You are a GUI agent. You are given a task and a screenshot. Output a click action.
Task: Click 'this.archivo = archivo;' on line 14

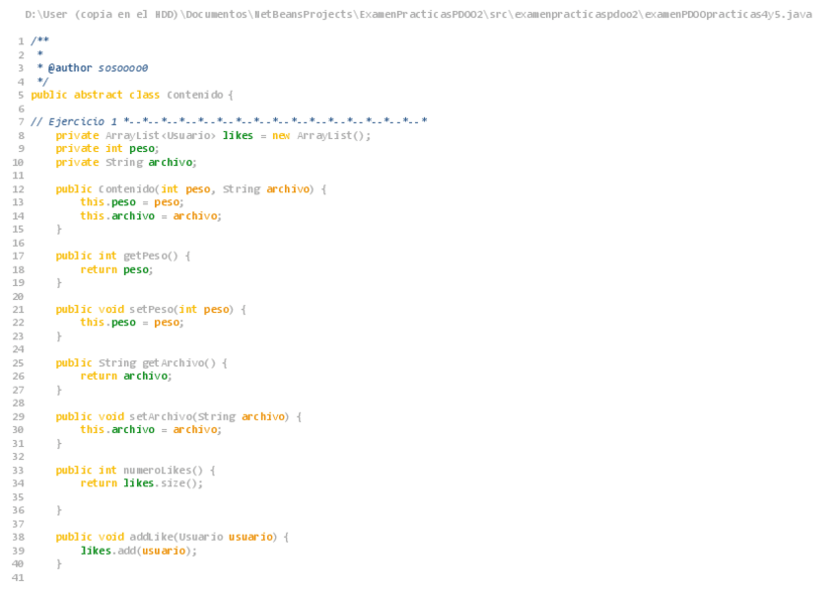point(151,216)
